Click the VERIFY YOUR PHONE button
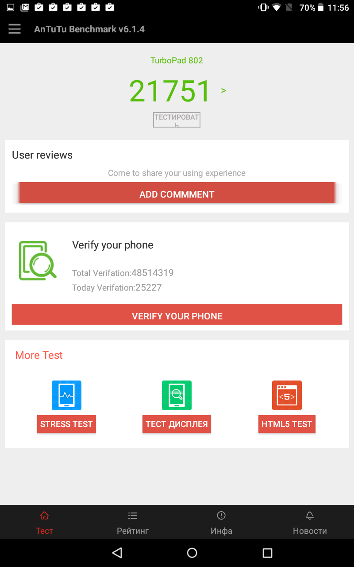 [177, 315]
